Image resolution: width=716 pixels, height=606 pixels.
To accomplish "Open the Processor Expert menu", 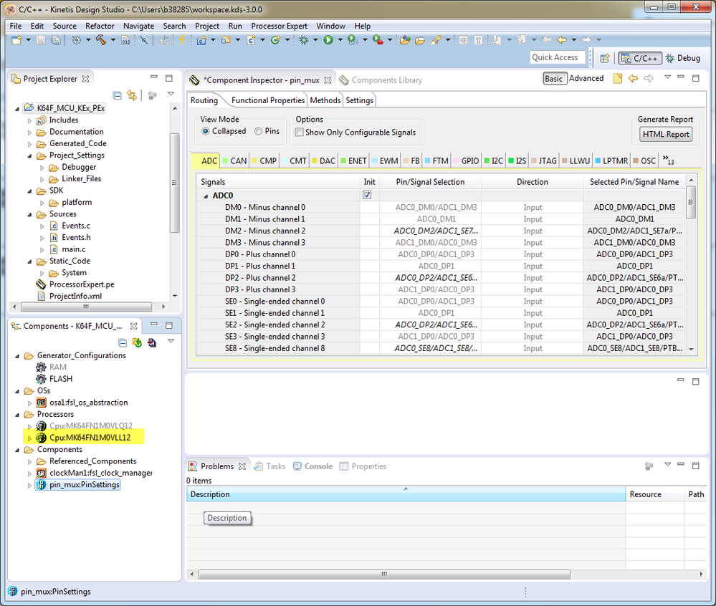I will [279, 26].
